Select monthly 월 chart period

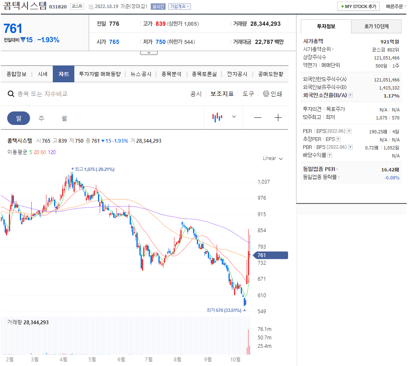pyautogui.click(x=64, y=118)
